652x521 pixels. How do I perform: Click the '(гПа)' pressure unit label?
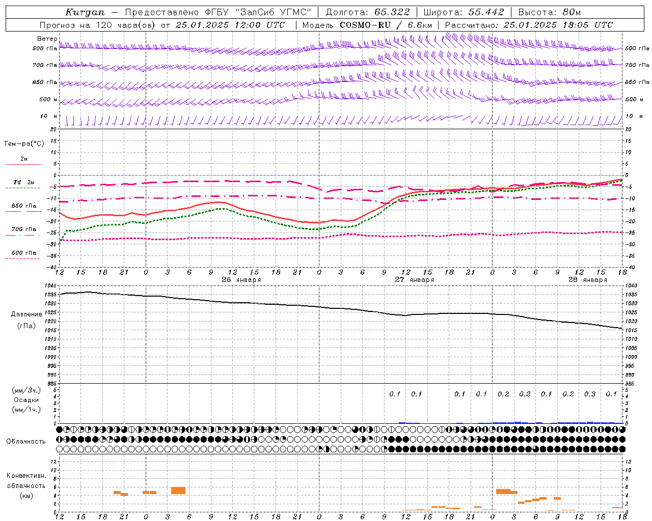tap(26, 326)
